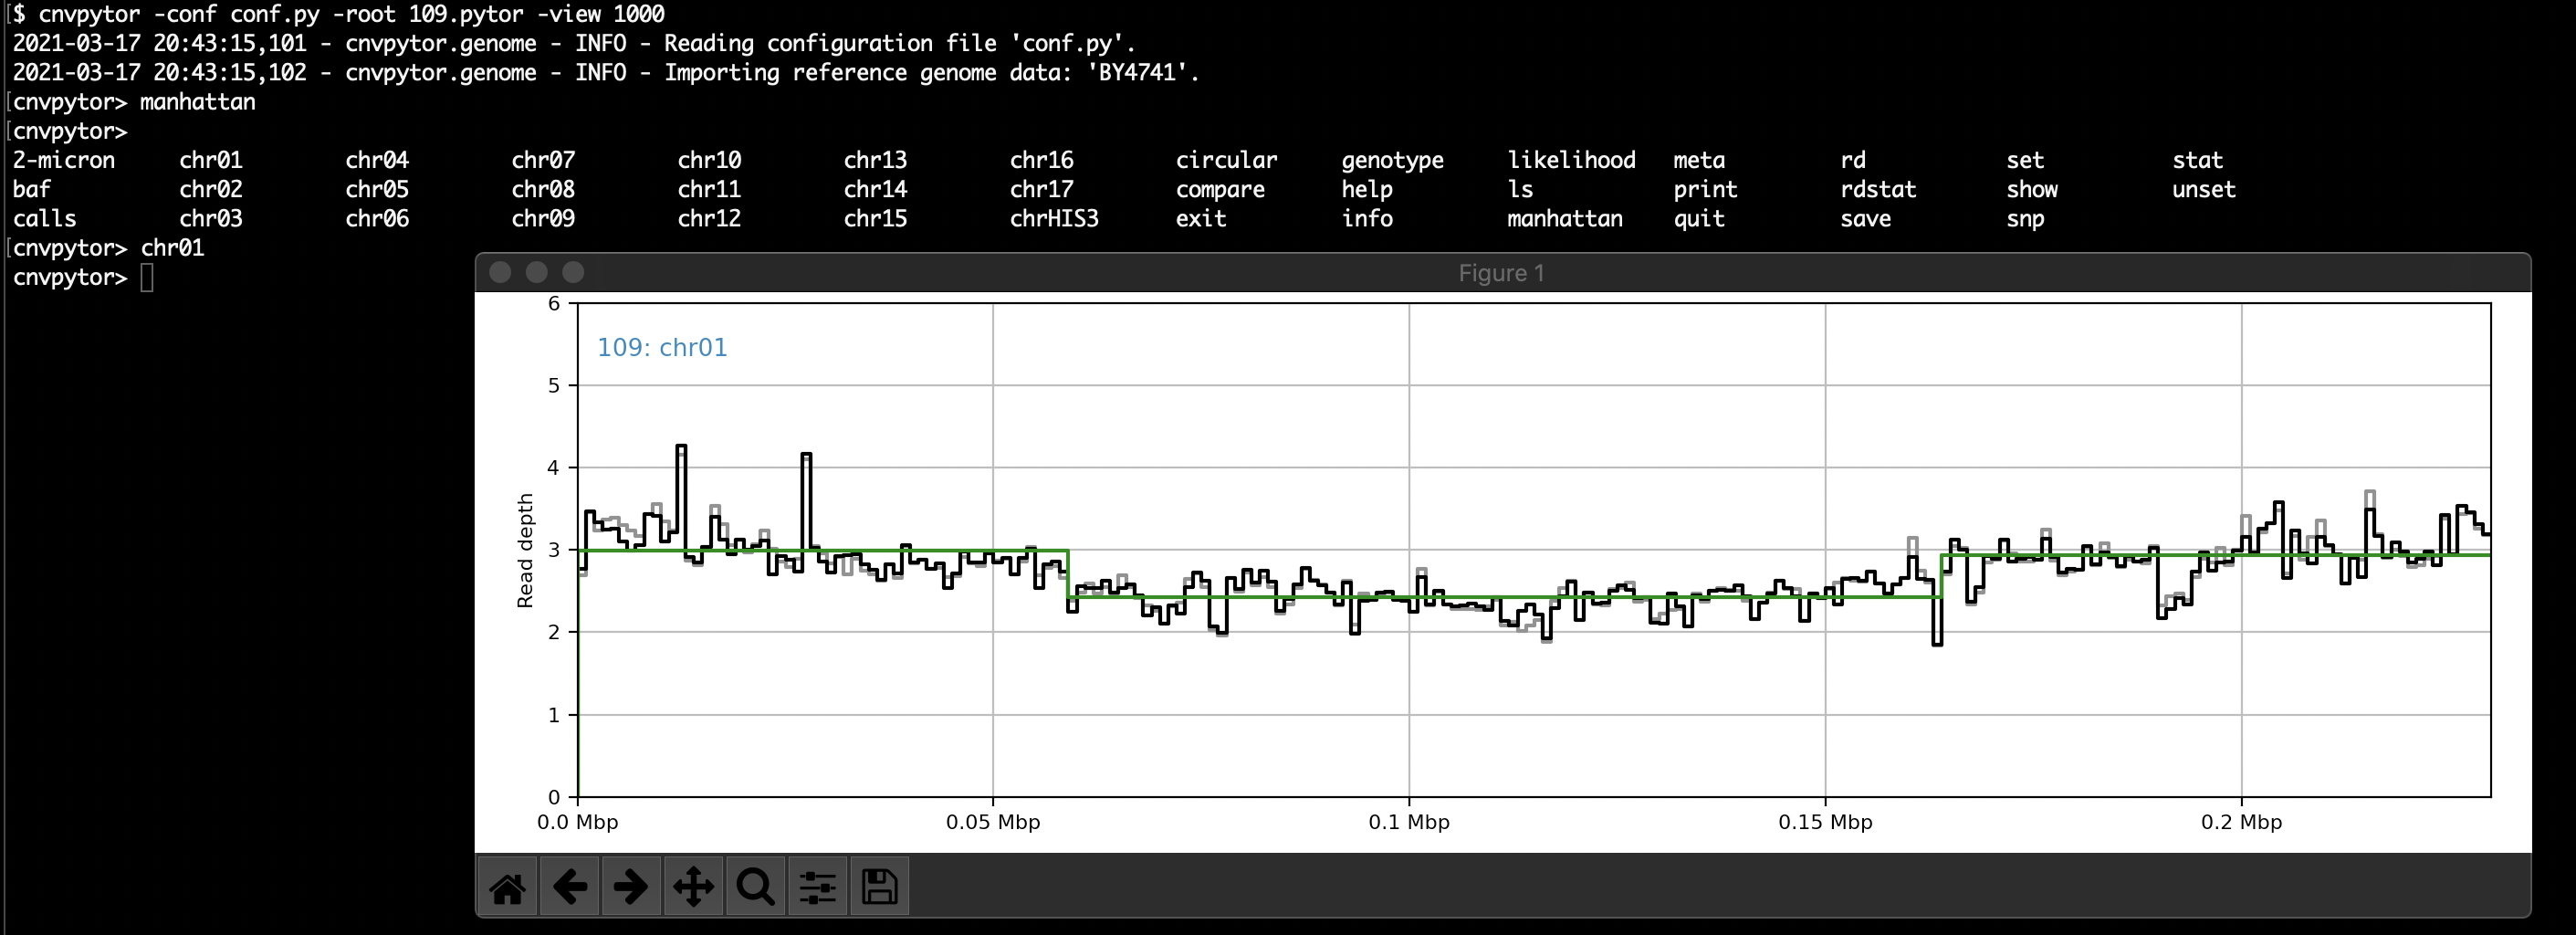Activate the Pan tool in Figure 1

[694, 886]
